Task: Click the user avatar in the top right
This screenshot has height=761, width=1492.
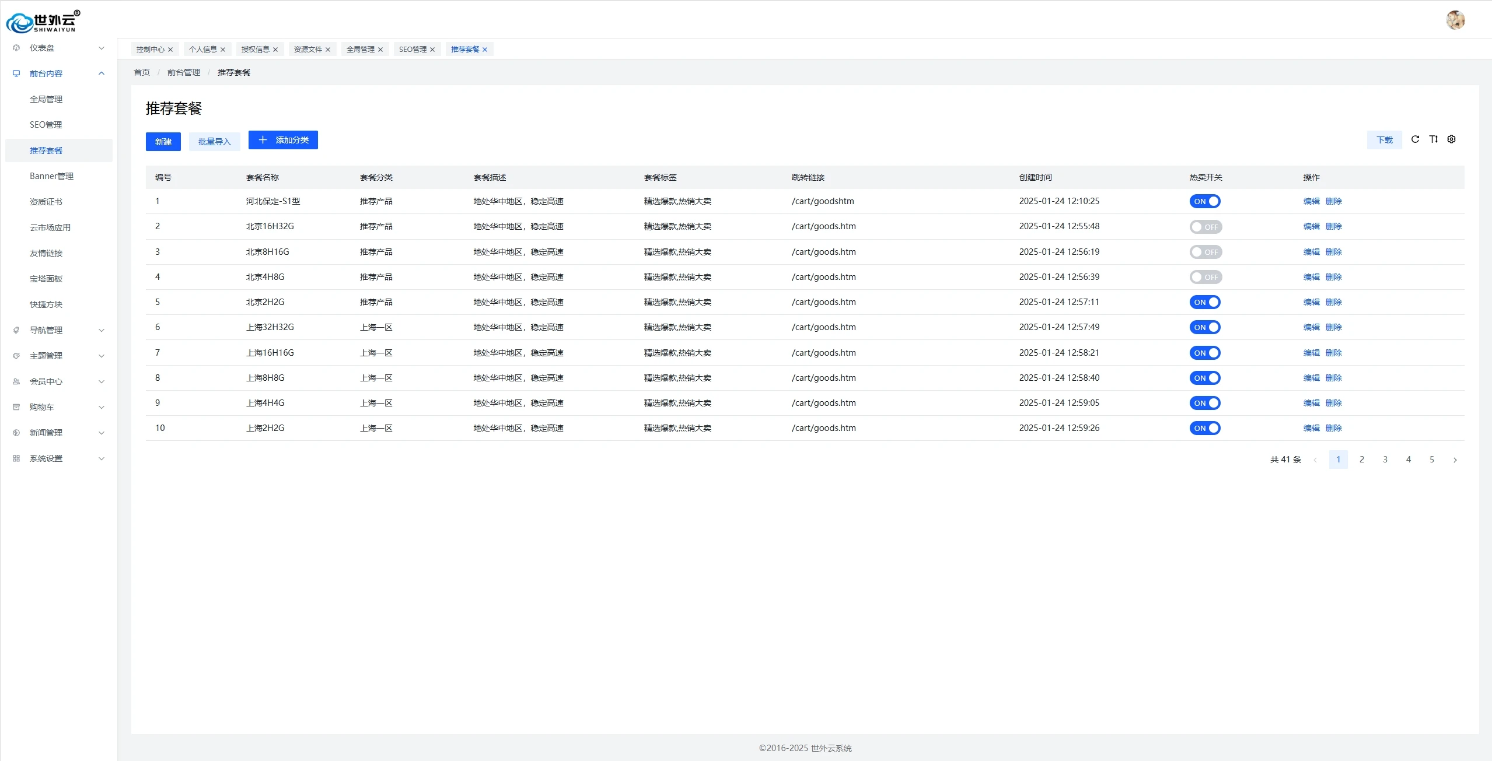Action: (1455, 20)
